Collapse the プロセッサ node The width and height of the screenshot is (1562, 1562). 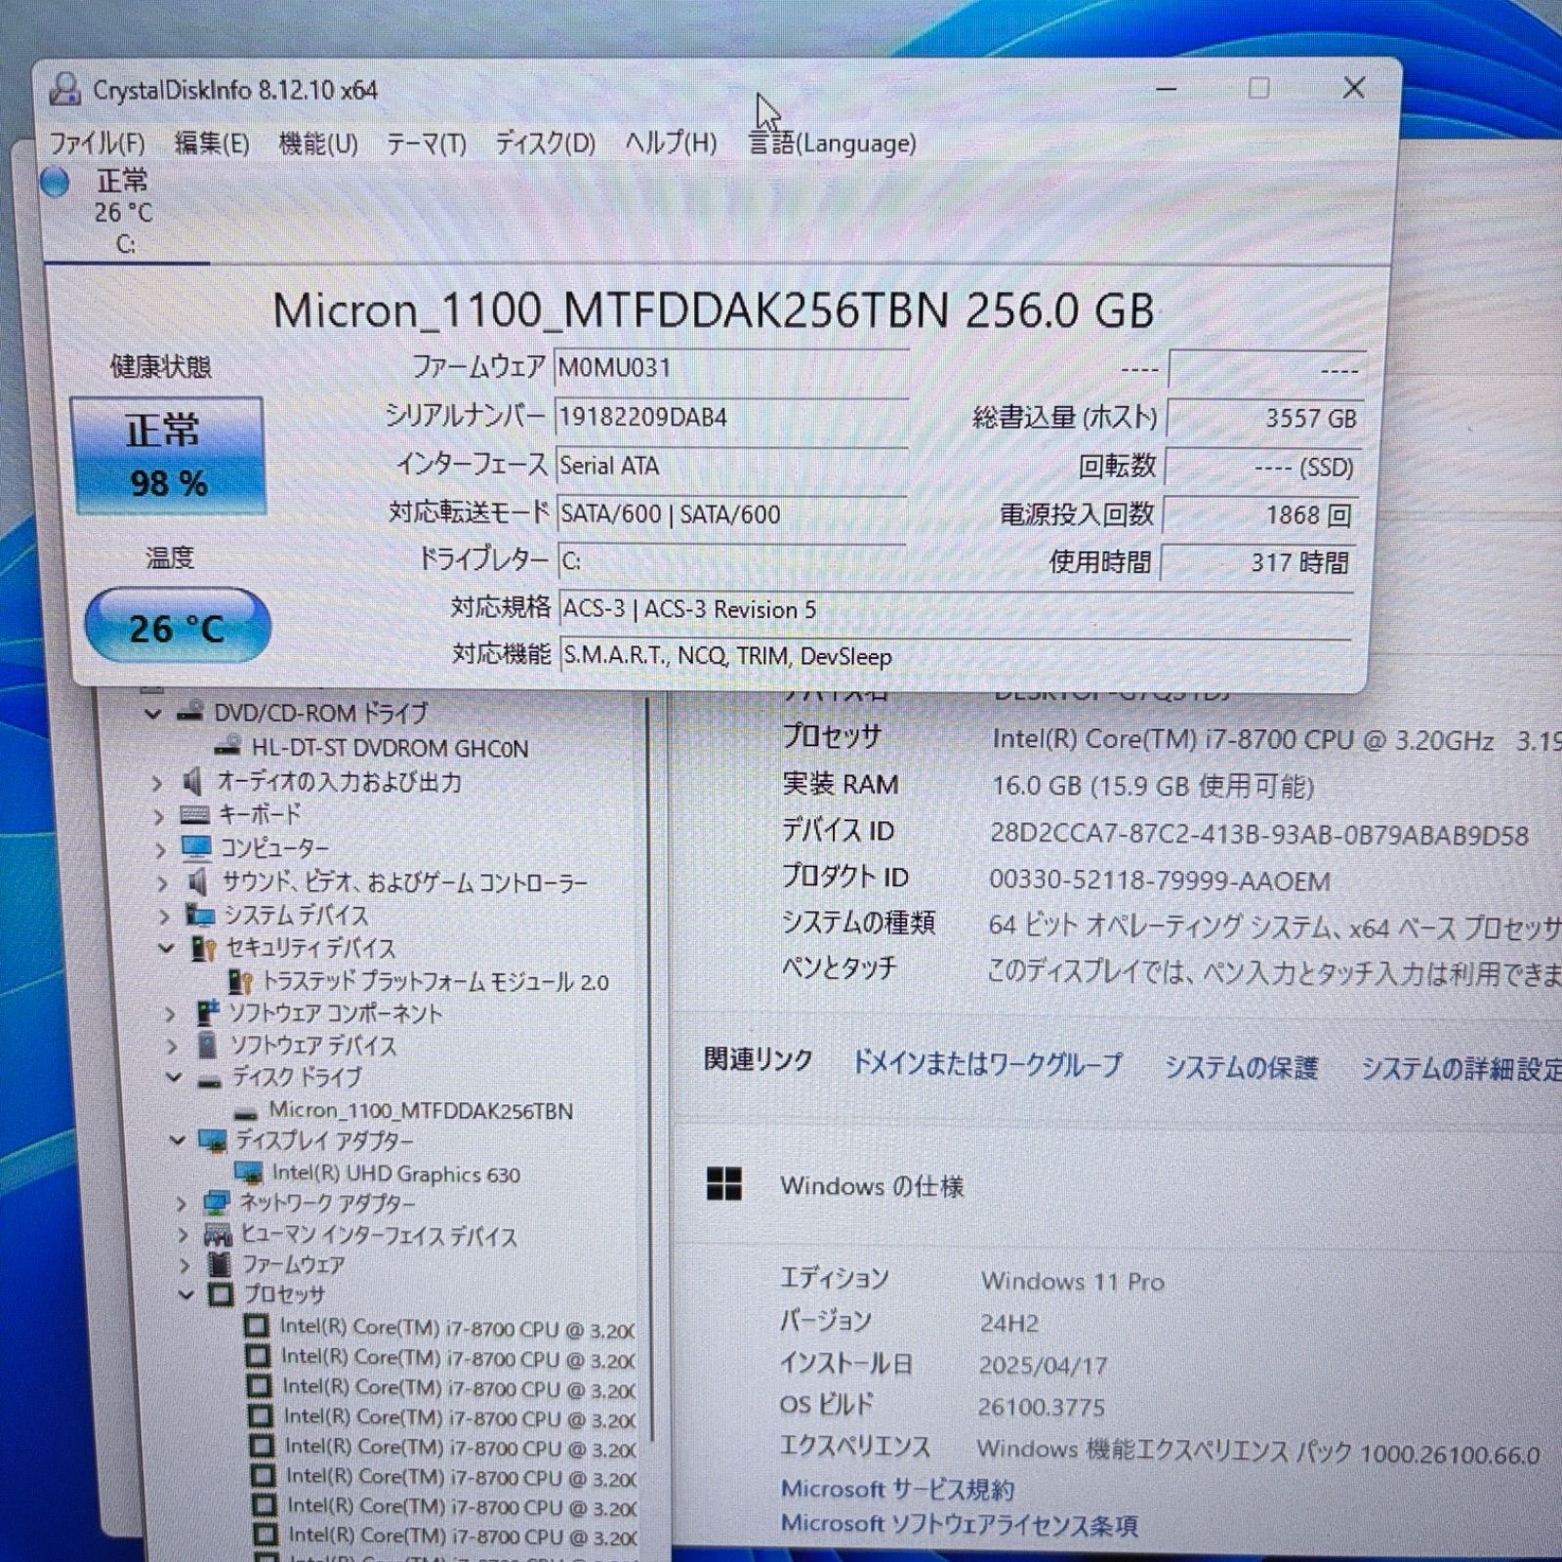click(186, 1295)
